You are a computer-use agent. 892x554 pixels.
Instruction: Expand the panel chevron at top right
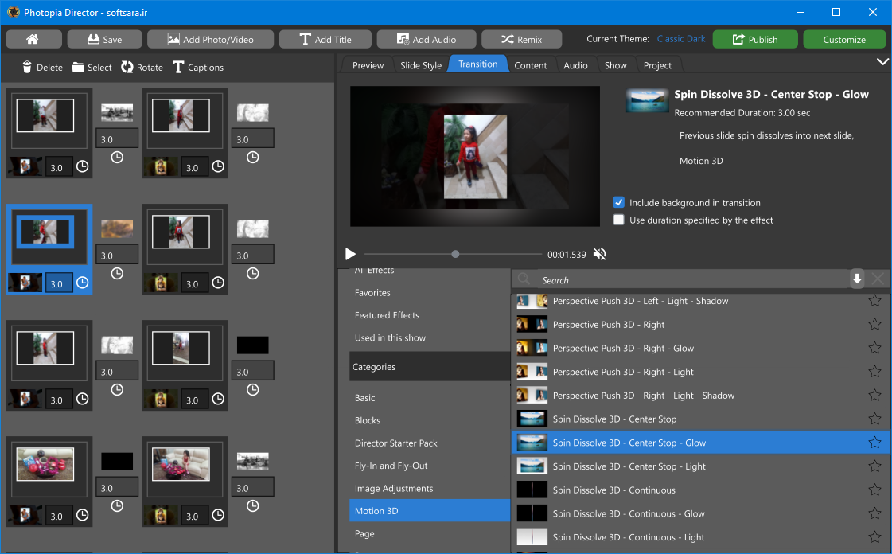[x=882, y=62]
